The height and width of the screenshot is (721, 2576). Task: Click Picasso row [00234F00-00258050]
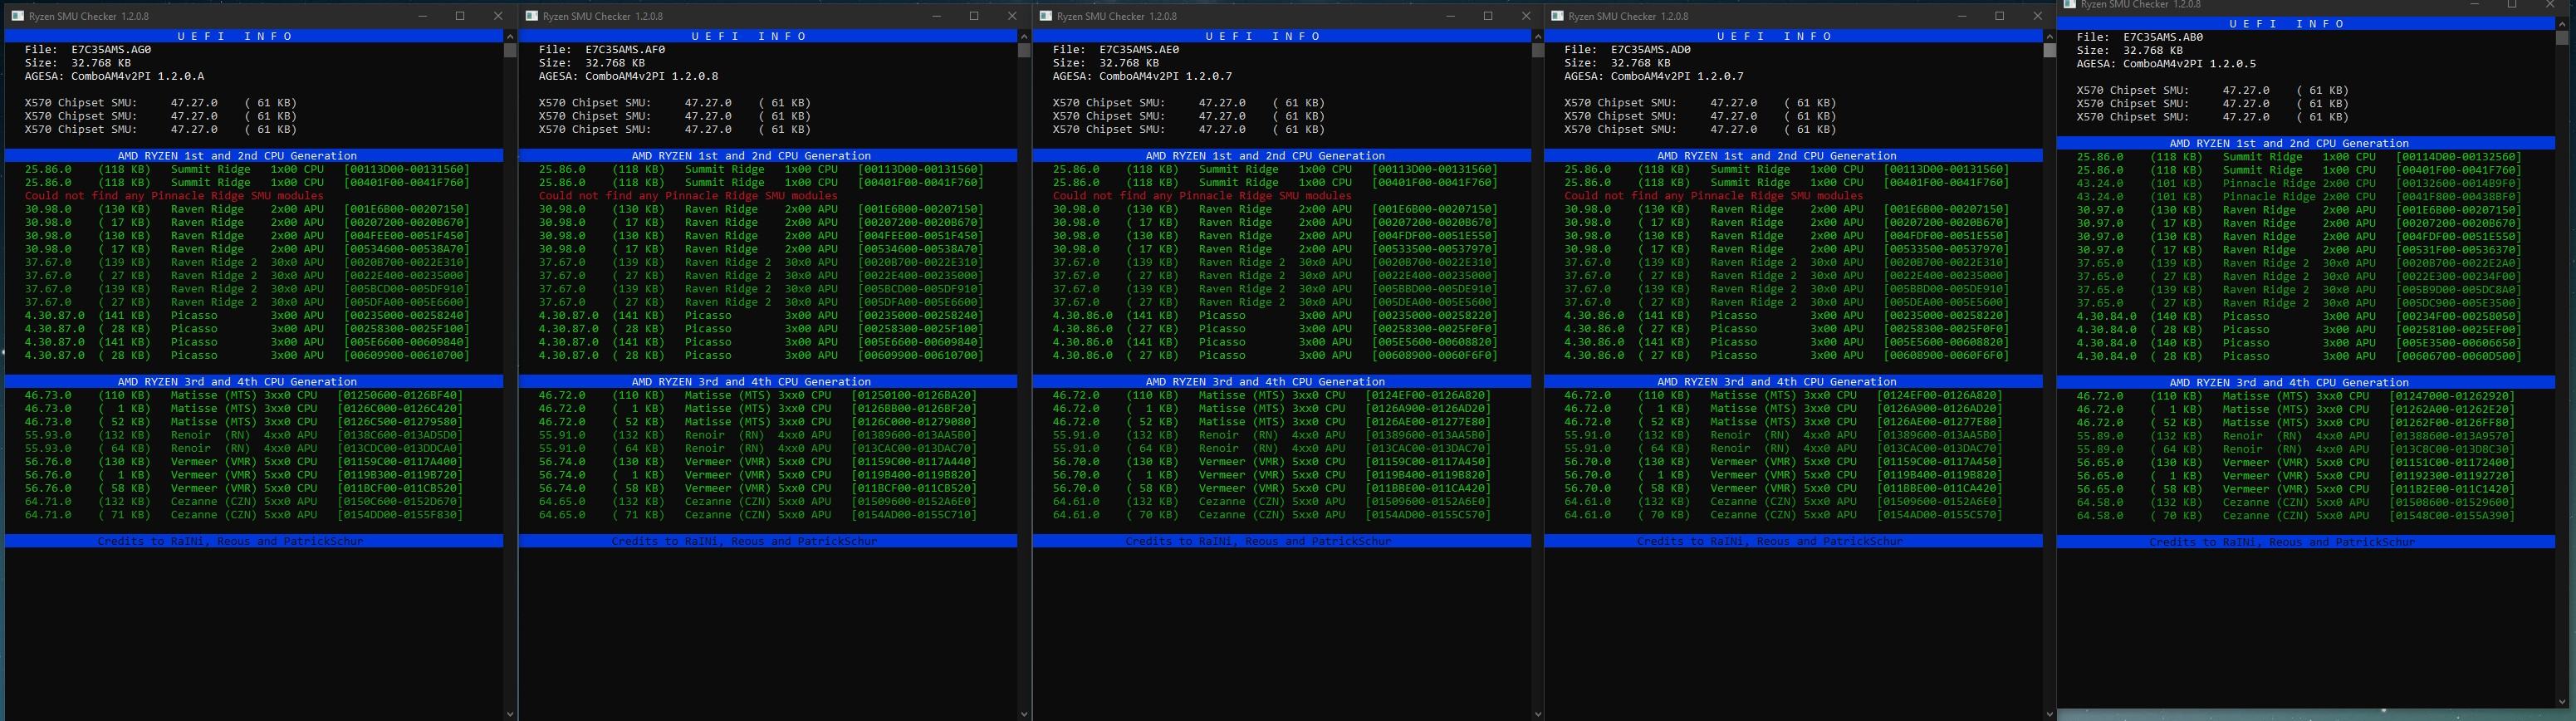point(2299,316)
